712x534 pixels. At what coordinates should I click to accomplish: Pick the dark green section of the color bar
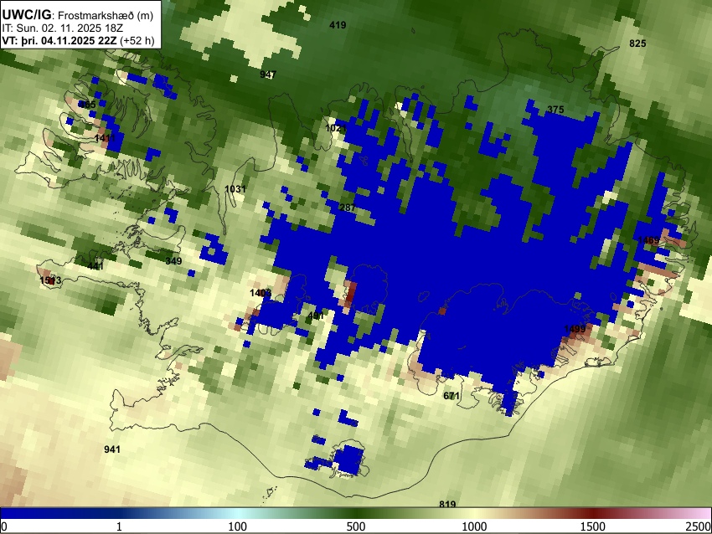click(356, 513)
